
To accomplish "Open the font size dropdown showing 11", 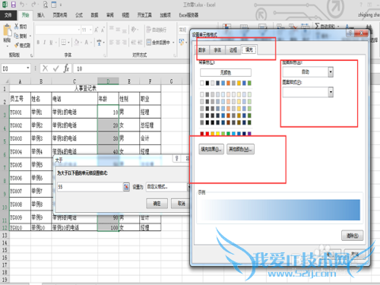I will tap(90, 30).
